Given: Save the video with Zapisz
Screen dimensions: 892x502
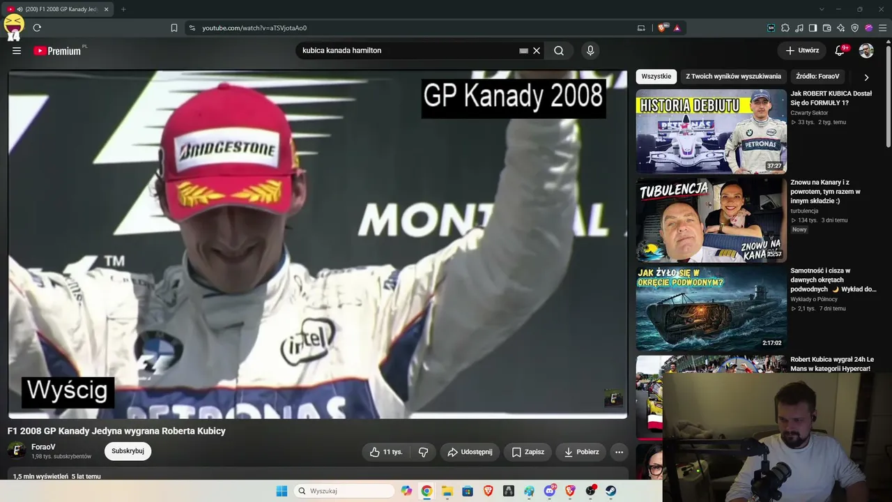Looking at the screenshot, I should coord(528,452).
